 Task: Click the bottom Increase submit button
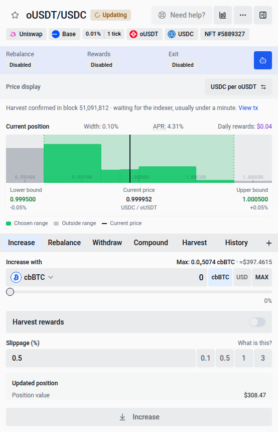click(x=139, y=417)
